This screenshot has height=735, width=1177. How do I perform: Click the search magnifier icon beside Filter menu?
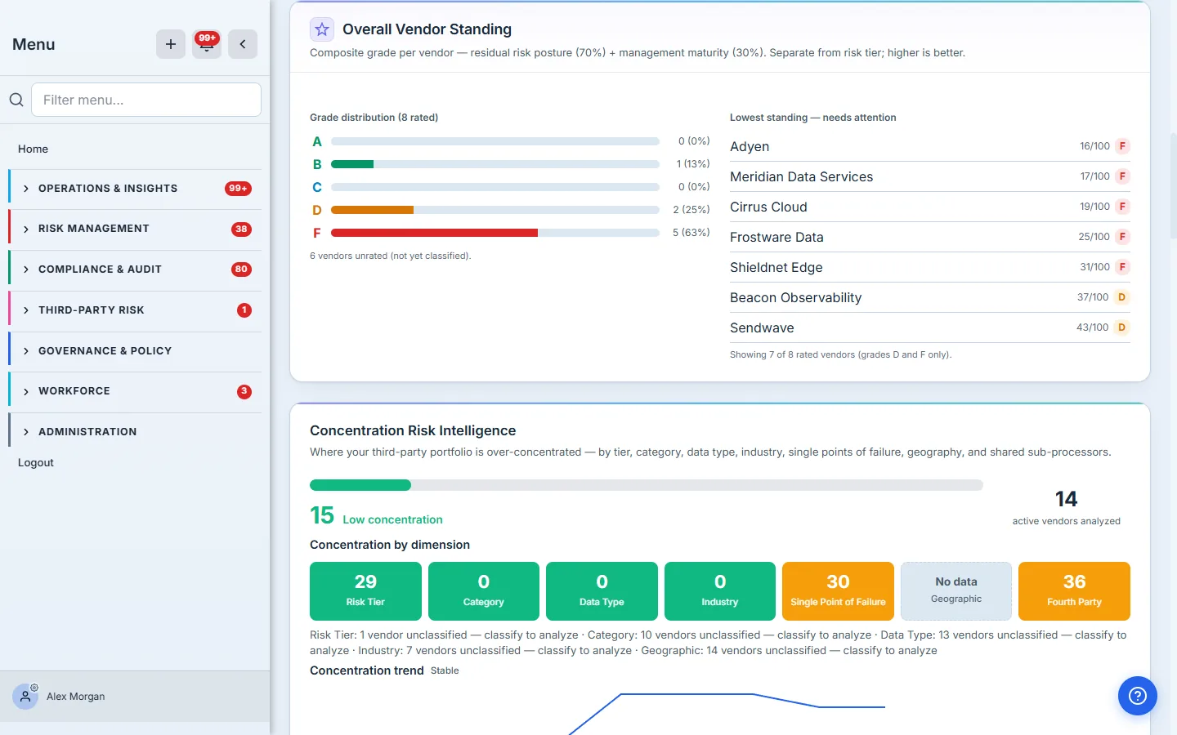pyautogui.click(x=16, y=100)
